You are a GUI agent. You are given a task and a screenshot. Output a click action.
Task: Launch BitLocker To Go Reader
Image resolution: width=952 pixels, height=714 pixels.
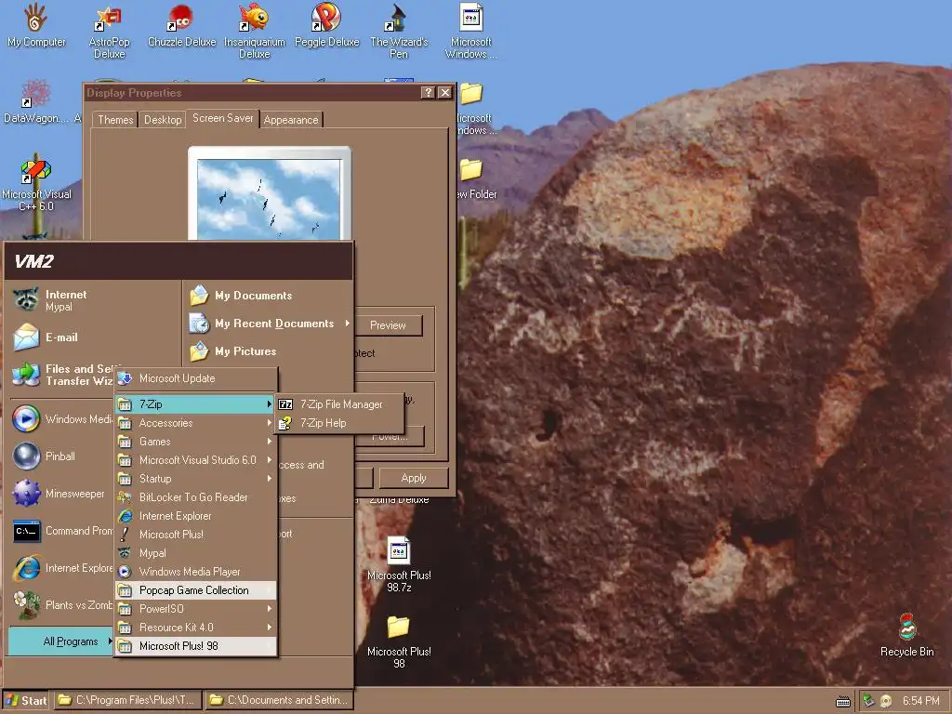(195, 497)
